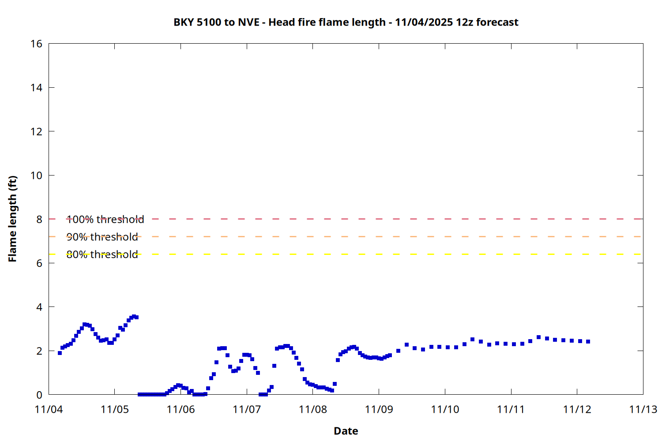Click the chart title text
The height and width of the screenshot is (441, 662).
pos(346,22)
